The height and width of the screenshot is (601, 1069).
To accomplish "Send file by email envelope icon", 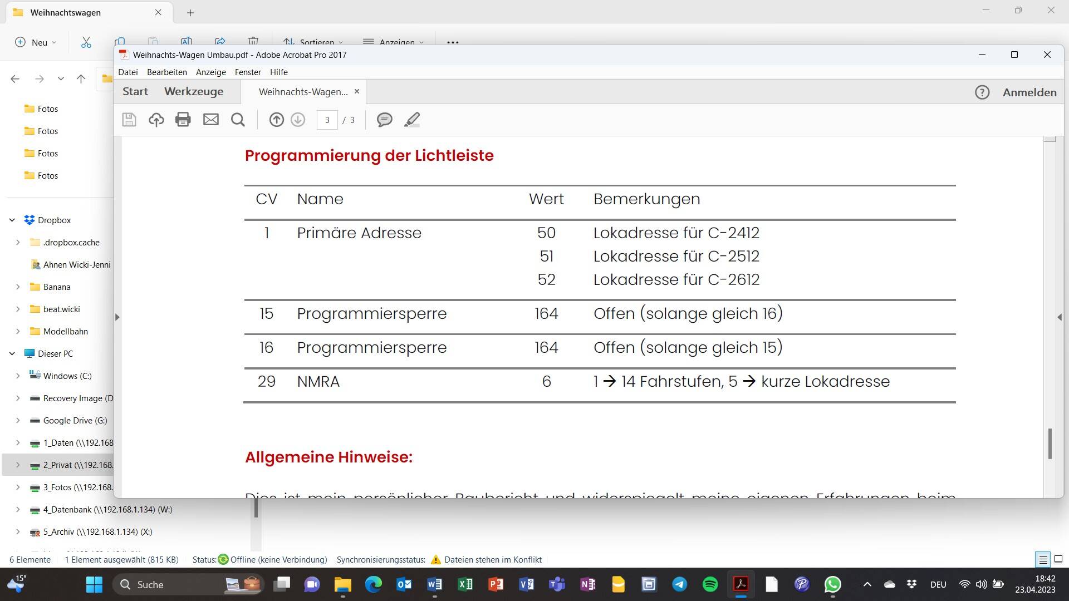I will click(210, 120).
